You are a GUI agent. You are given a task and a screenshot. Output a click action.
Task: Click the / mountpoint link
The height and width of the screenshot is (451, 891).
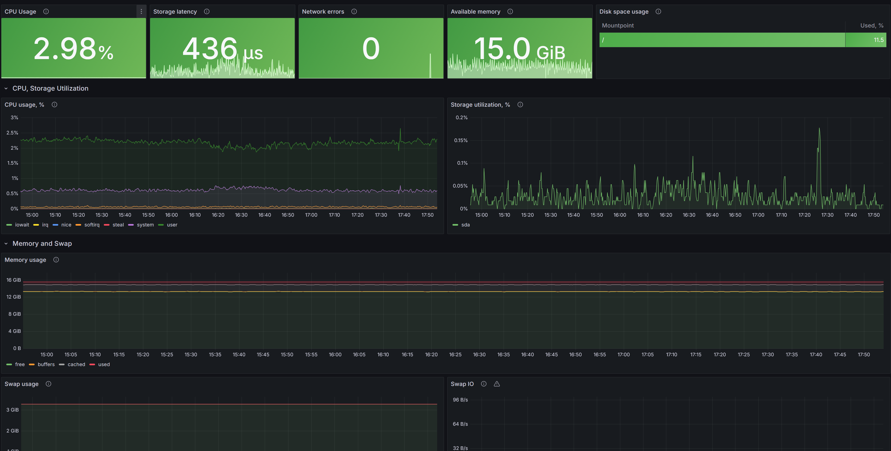coord(603,39)
